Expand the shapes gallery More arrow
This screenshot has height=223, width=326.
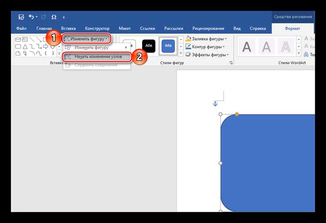coord(59,53)
